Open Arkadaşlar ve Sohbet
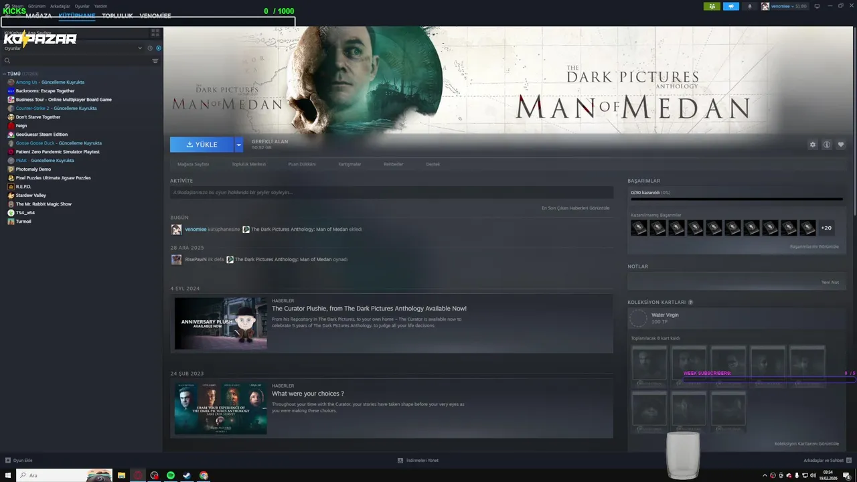The image size is (857, 482). pos(827,461)
